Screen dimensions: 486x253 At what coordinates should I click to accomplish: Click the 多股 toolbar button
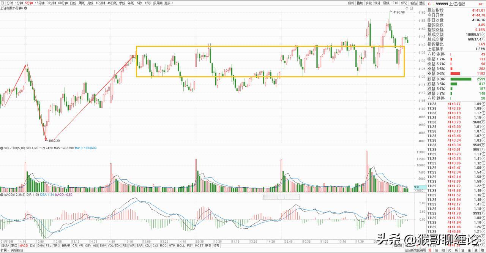pyautogui.click(x=369, y=3)
